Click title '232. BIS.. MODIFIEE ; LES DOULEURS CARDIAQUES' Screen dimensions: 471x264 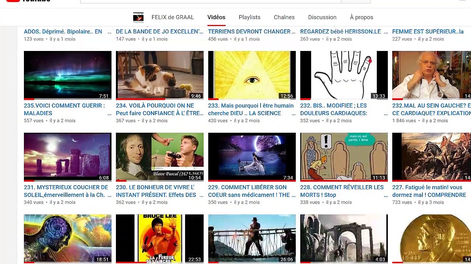coord(334,109)
